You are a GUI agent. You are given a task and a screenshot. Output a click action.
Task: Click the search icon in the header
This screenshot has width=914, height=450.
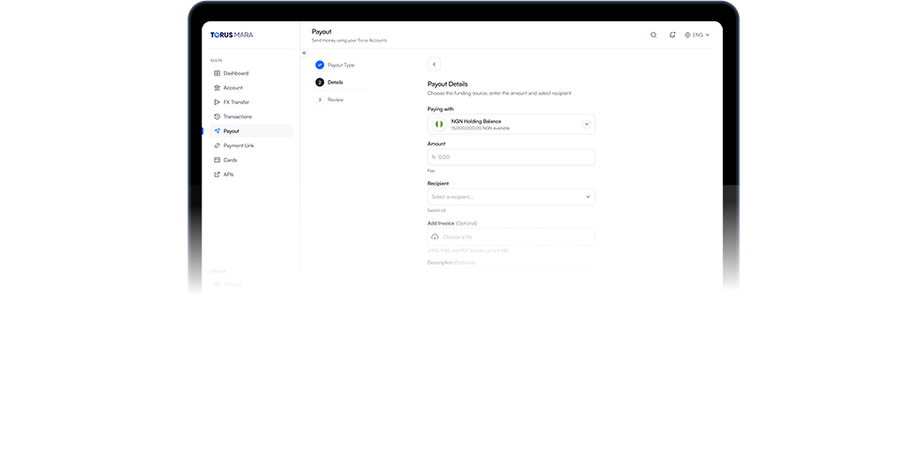coord(654,36)
